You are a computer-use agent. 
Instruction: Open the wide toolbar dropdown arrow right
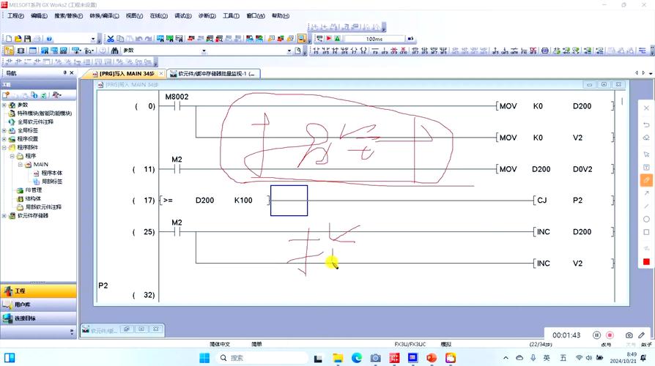[289, 51]
